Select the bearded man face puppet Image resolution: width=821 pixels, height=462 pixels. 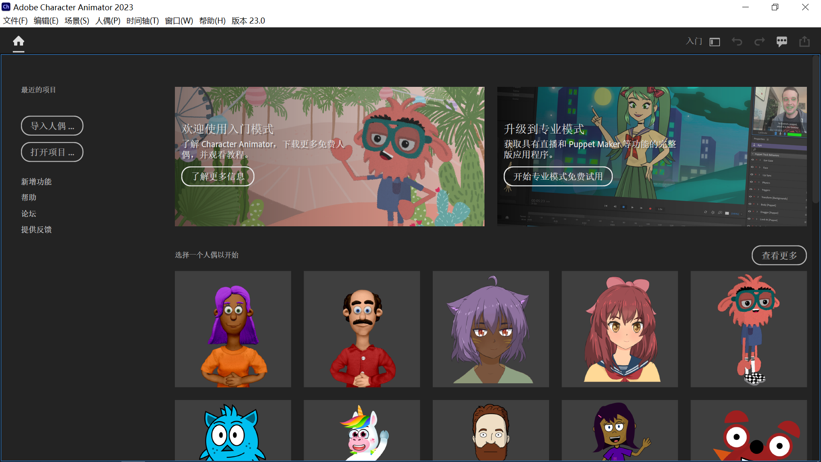pos(491,430)
